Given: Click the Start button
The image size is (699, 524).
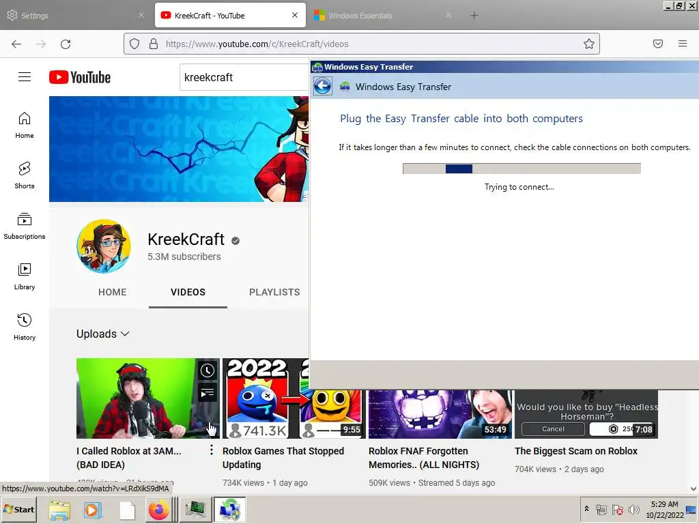Looking at the screenshot, I should click(x=18, y=509).
